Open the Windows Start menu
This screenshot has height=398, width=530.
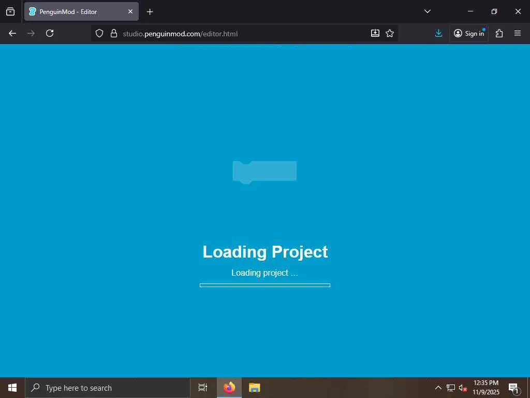12,388
